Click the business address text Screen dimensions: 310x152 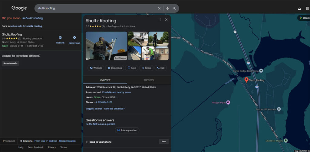click(126, 87)
